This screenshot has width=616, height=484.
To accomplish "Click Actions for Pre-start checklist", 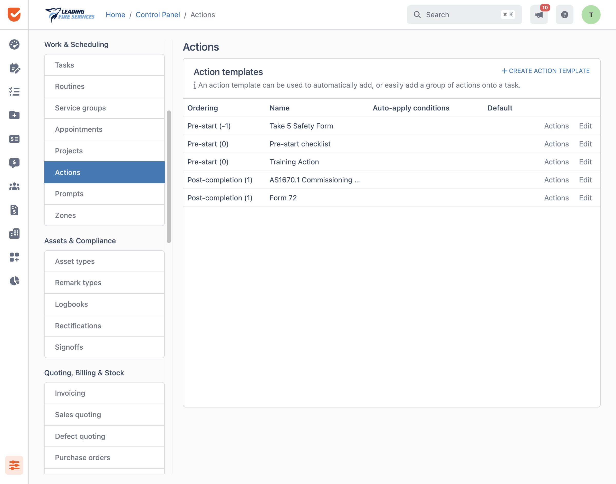I will point(556,144).
